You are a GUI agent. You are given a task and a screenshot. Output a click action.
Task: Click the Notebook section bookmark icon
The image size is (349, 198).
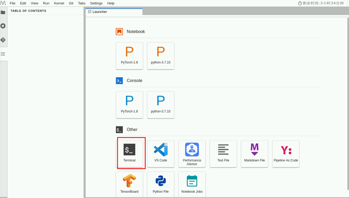click(119, 31)
